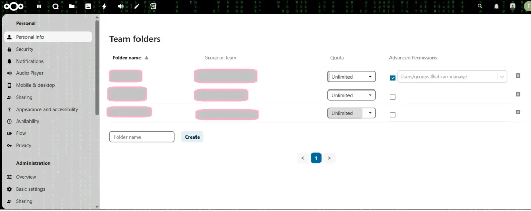The height and width of the screenshot is (211, 531).
Task: Open Audio Player settings in sidebar
Action: coord(48,73)
